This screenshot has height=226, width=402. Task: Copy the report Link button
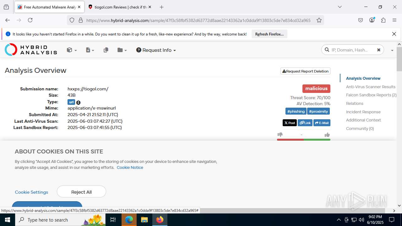[305, 123]
